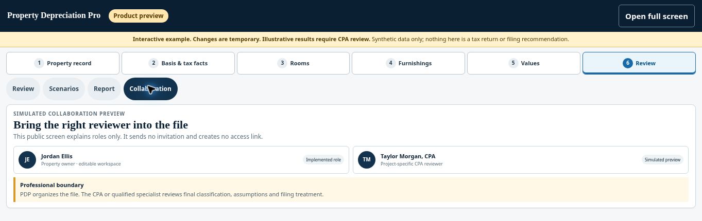Click the name Taylor Morgan, CPA
This screenshot has width=702, height=221.
click(x=408, y=156)
